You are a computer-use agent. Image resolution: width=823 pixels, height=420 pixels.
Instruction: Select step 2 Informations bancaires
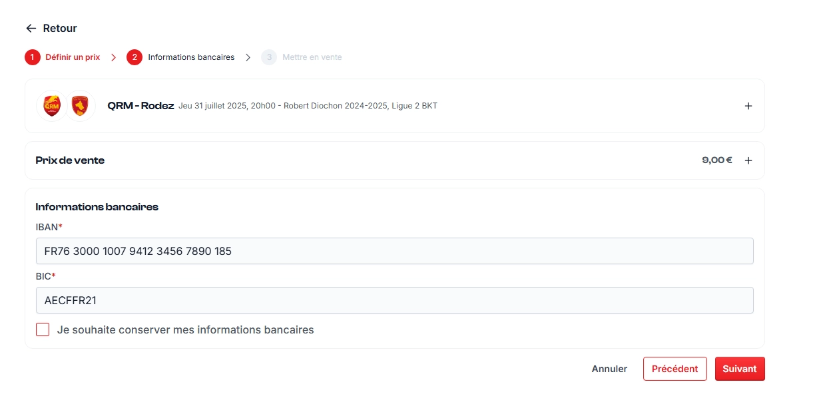(180, 57)
